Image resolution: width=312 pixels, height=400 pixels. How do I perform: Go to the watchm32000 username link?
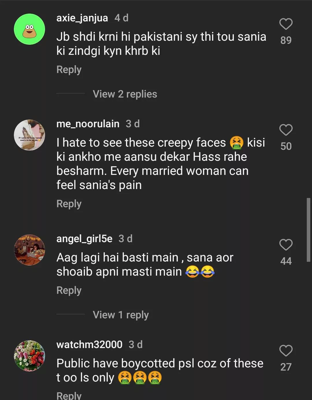[x=89, y=345]
